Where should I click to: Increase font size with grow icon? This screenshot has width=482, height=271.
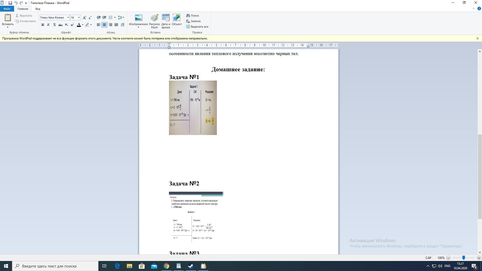[x=84, y=18]
